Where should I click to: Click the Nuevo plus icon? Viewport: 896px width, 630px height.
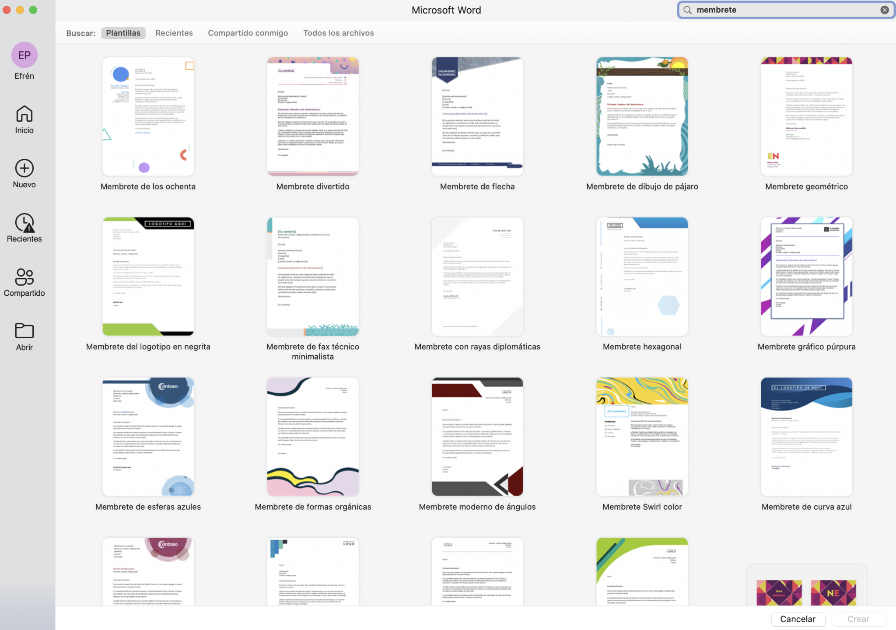24,168
